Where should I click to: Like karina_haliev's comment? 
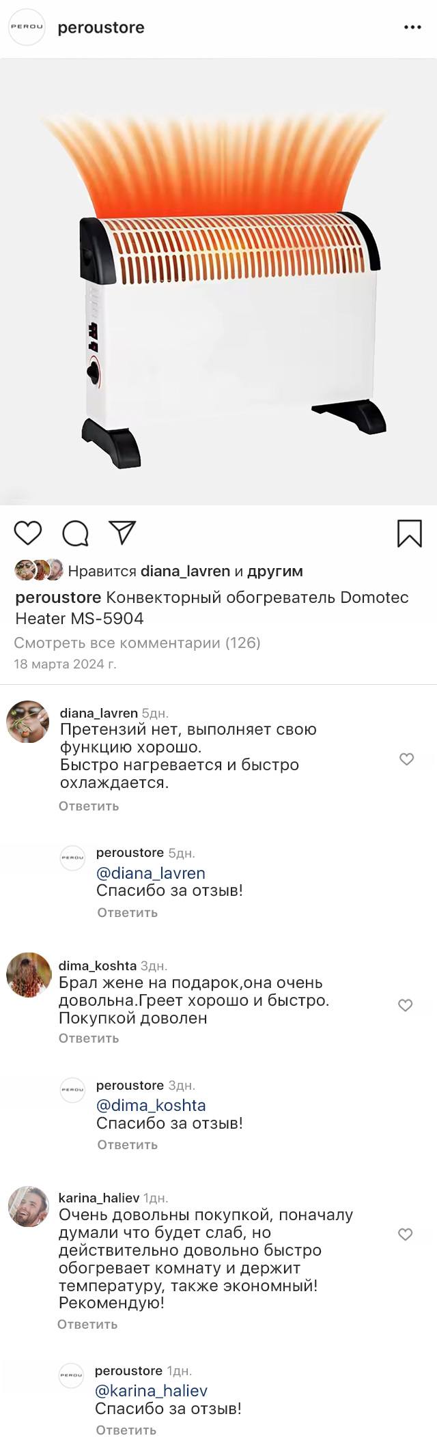coord(405,1235)
